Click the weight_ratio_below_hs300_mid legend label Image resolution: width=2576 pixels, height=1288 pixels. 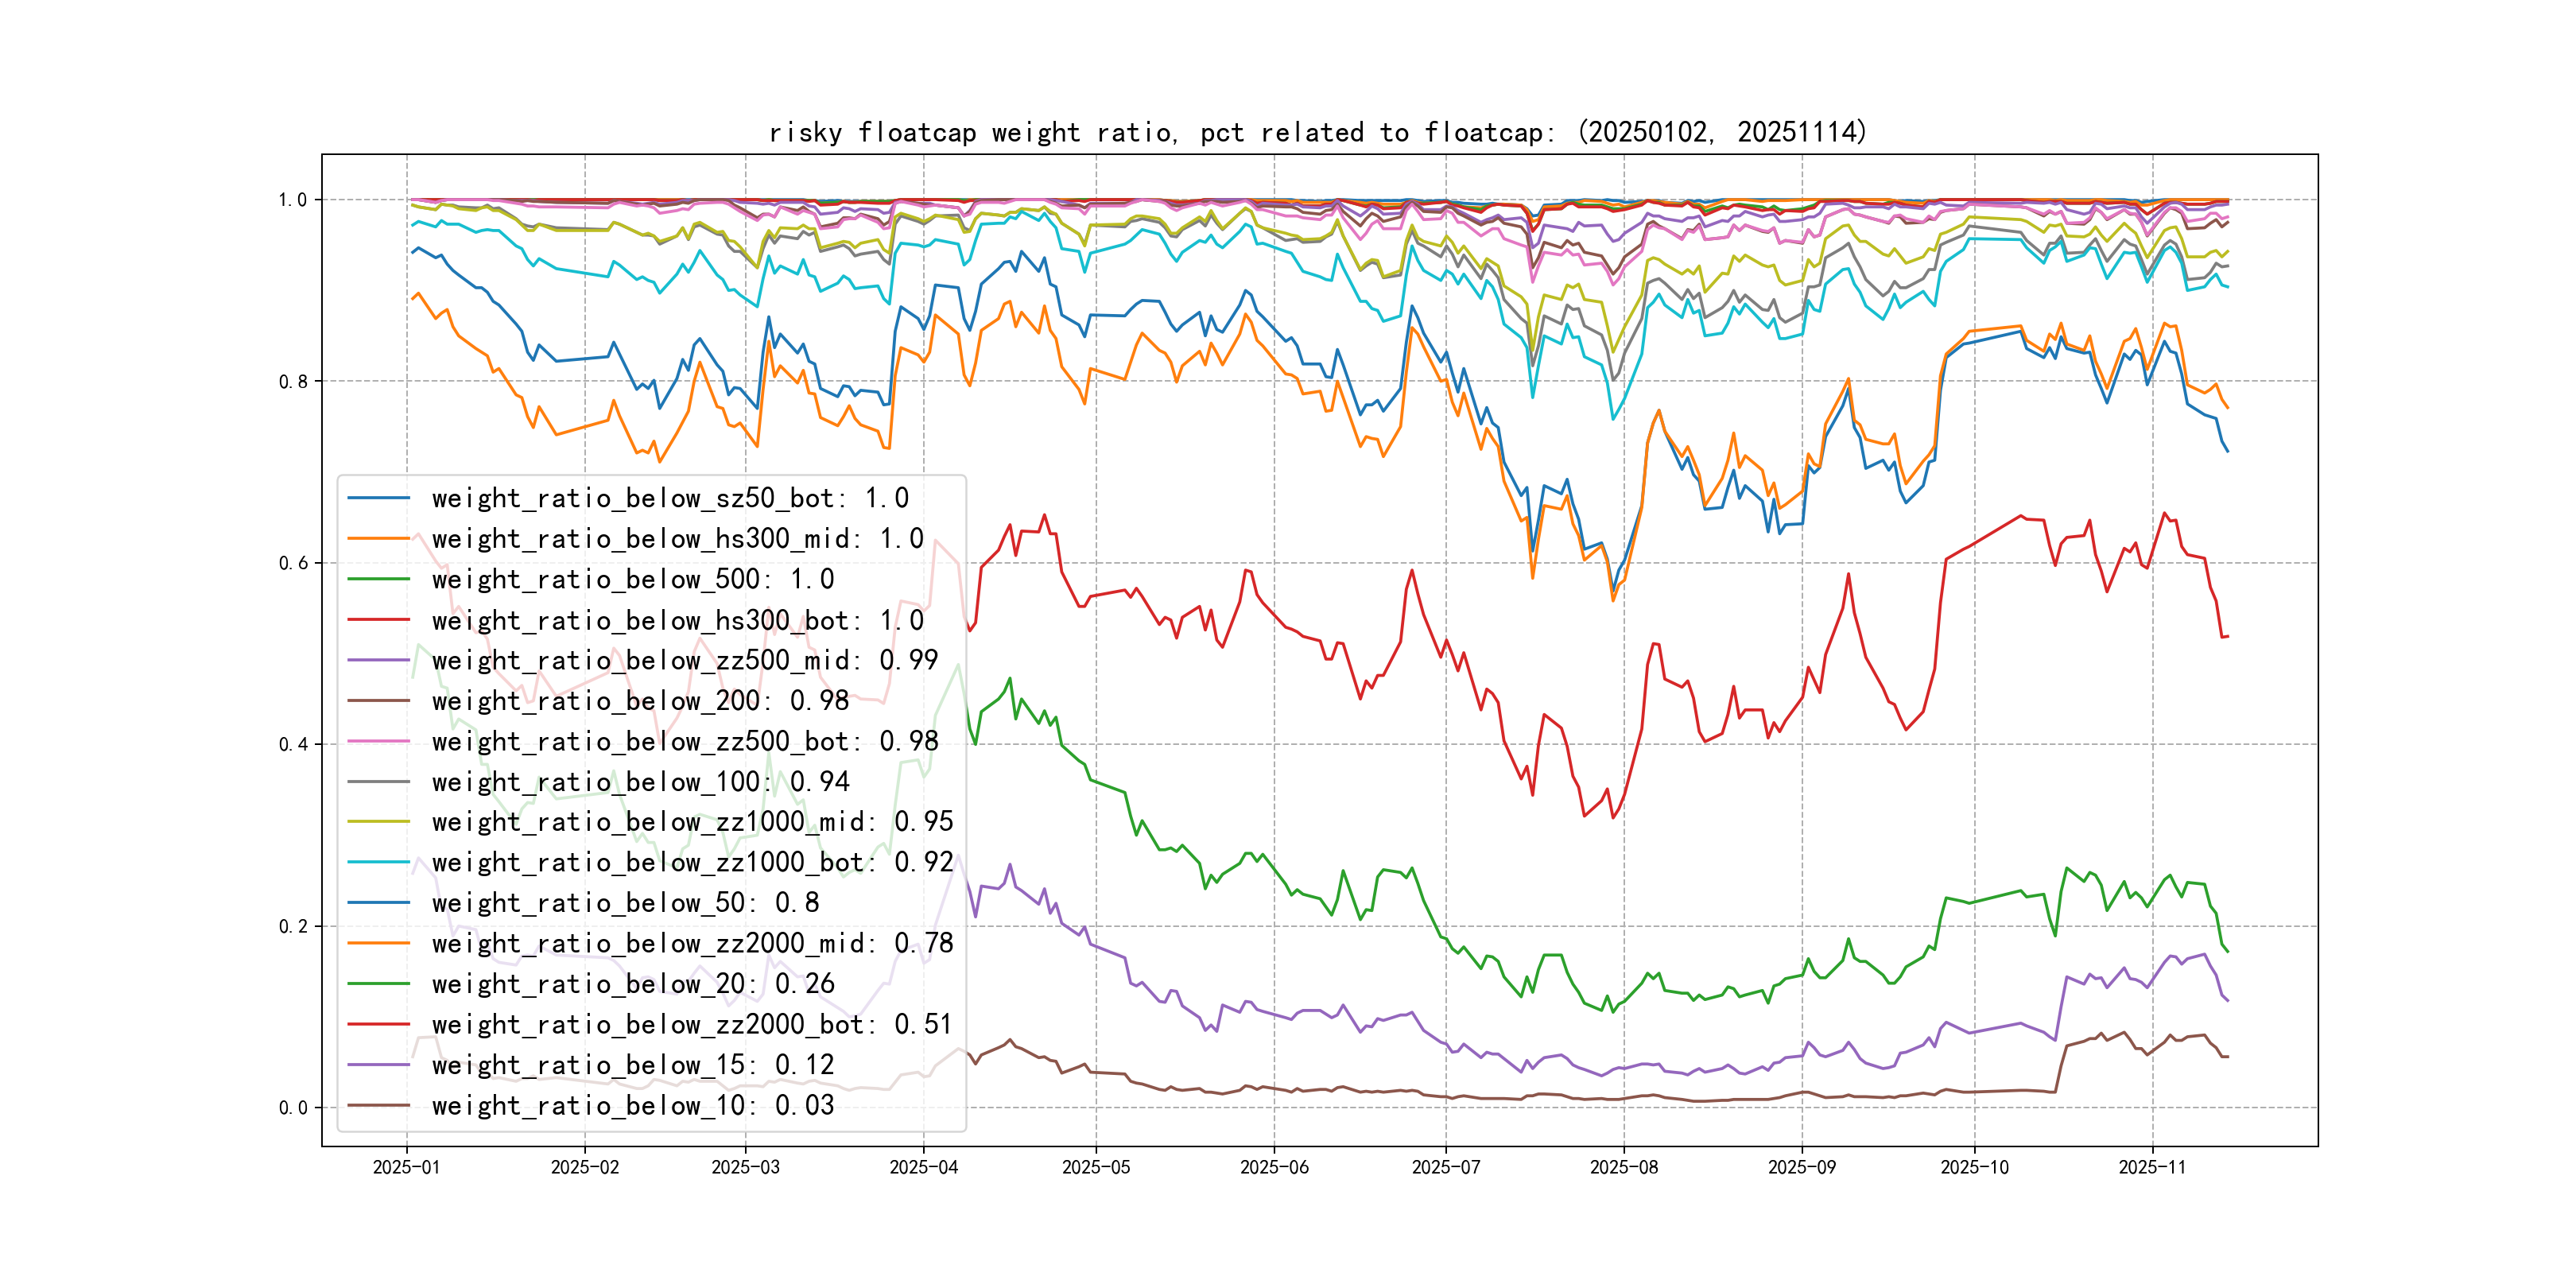pyautogui.click(x=677, y=539)
